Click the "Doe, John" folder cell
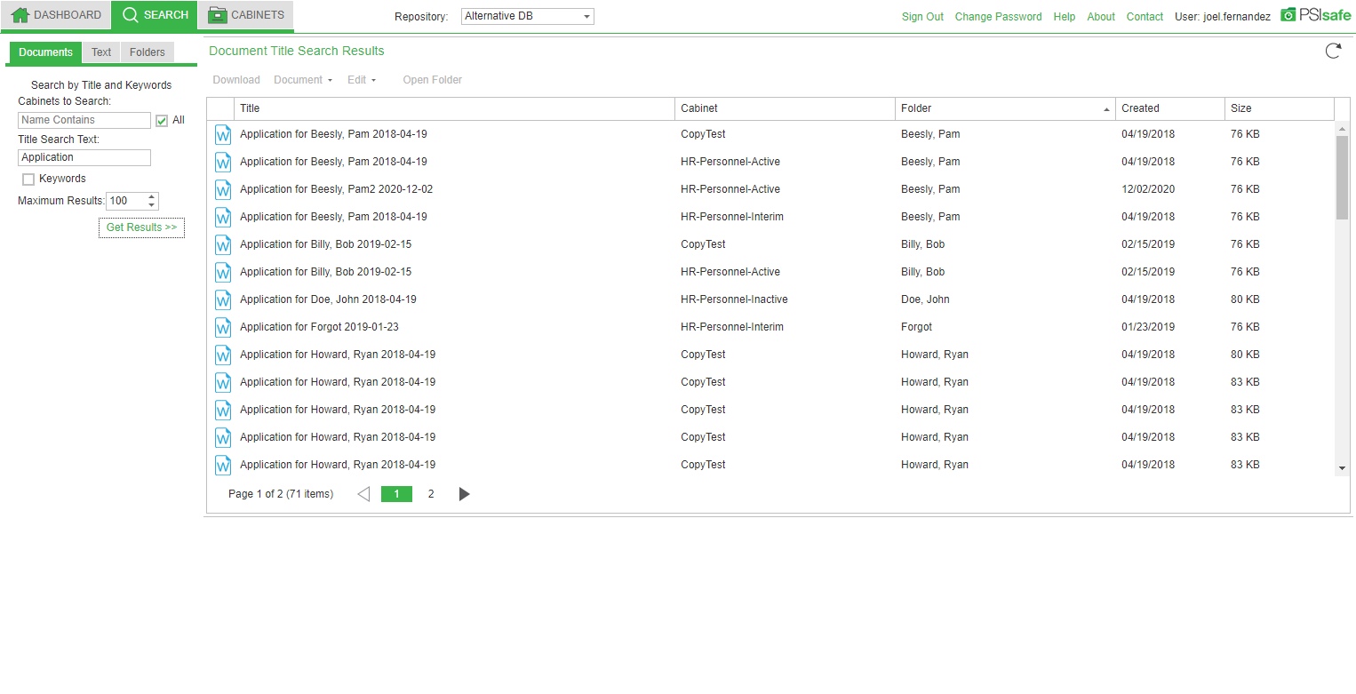The width and height of the screenshot is (1356, 694). (925, 299)
